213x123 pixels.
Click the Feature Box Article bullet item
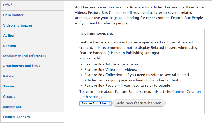coord(112,64)
